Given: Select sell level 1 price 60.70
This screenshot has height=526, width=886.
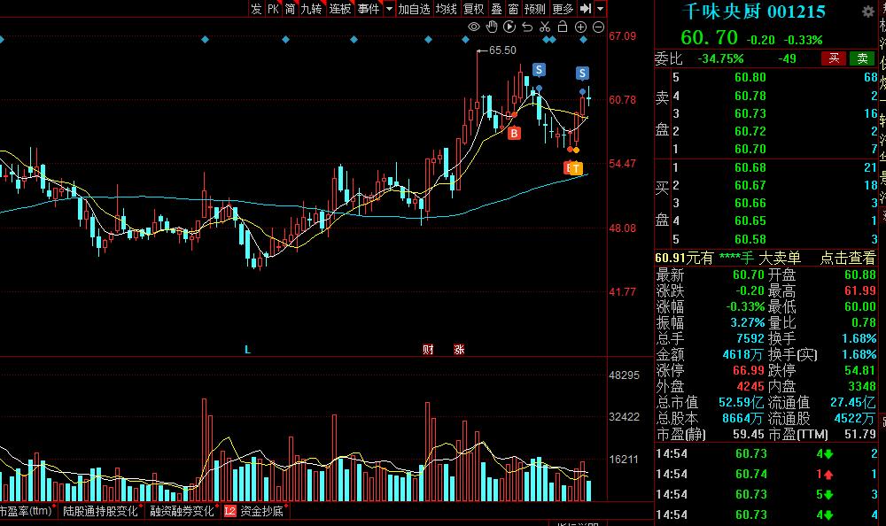Looking at the screenshot, I should pos(750,149).
